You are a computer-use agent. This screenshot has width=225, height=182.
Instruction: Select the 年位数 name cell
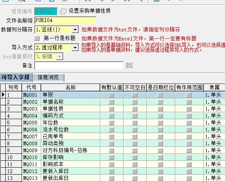point(71,123)
